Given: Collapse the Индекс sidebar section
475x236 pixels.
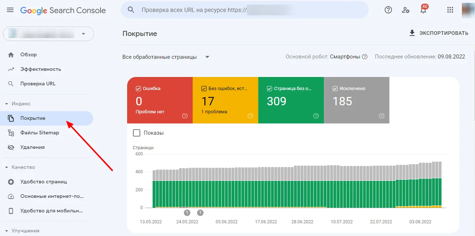Looking at the screenshot, I should coord(7,104).
